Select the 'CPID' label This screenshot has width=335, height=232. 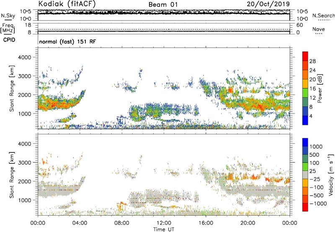click(9, 40)
